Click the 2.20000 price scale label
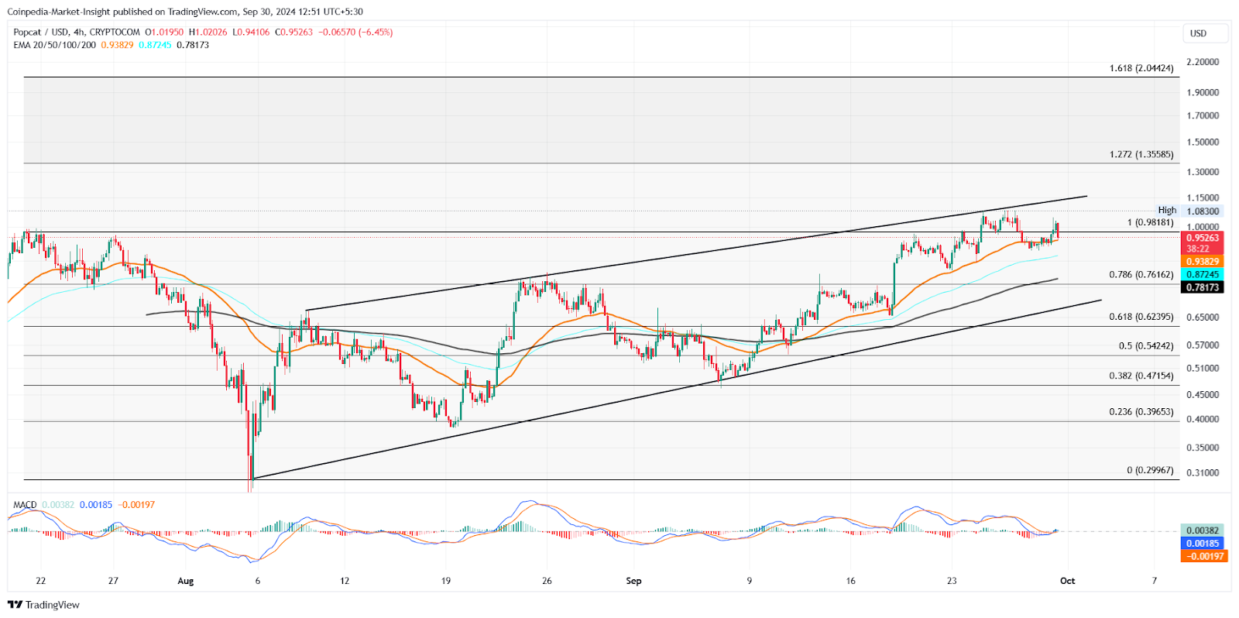The image size is (1239, 618). [1203, 62]
